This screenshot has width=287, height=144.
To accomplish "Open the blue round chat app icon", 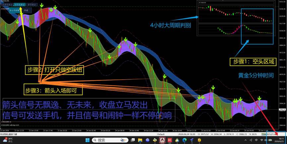I will [x=148, y=140].
